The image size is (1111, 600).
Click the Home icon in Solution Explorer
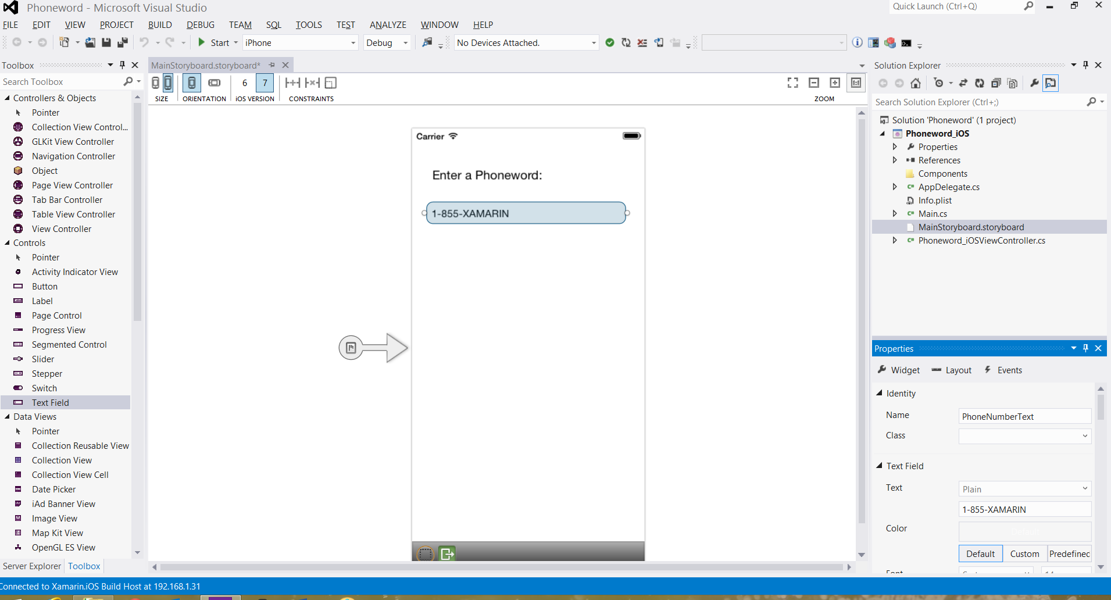tap(916, 83)
